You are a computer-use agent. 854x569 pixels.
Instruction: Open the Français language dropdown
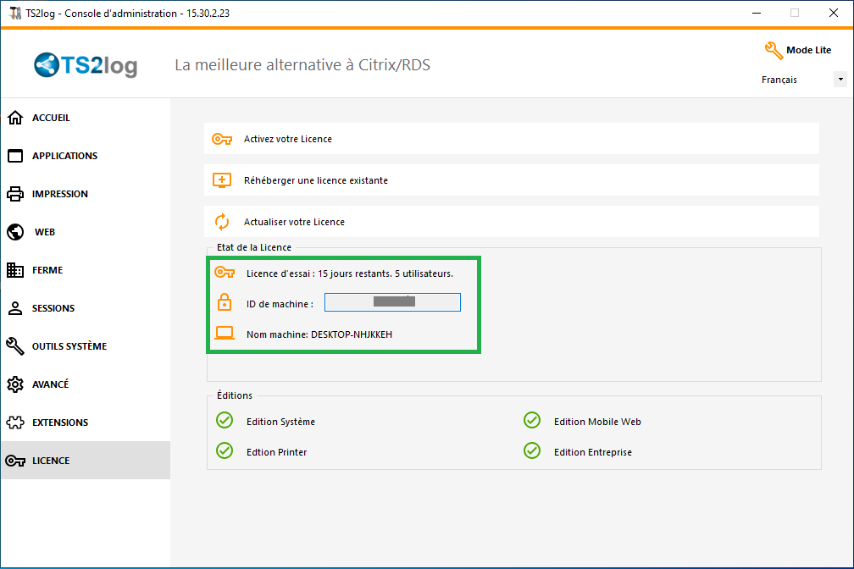[840, 80]
